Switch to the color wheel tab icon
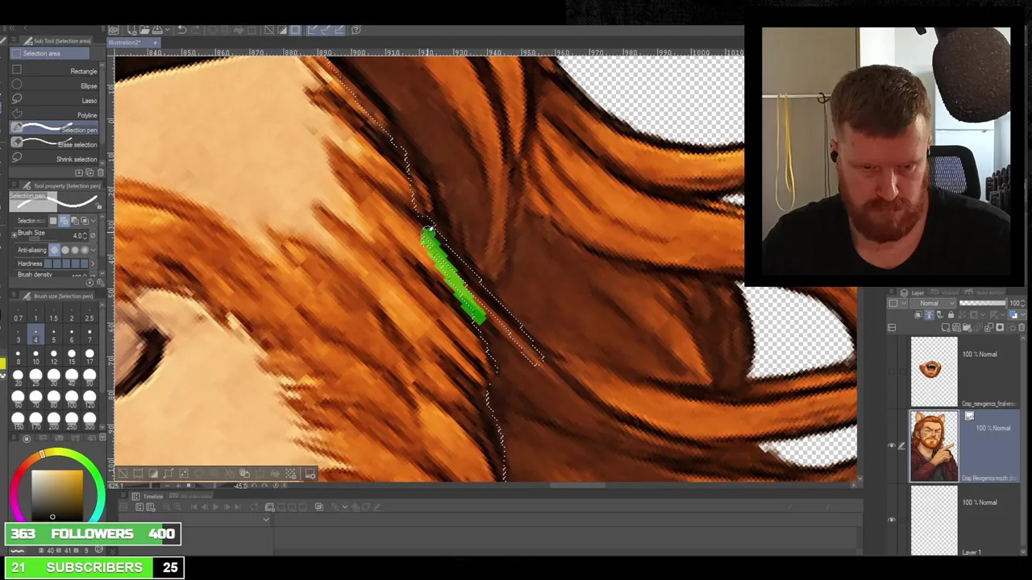 pyautogui.click(x=27, y=439)
